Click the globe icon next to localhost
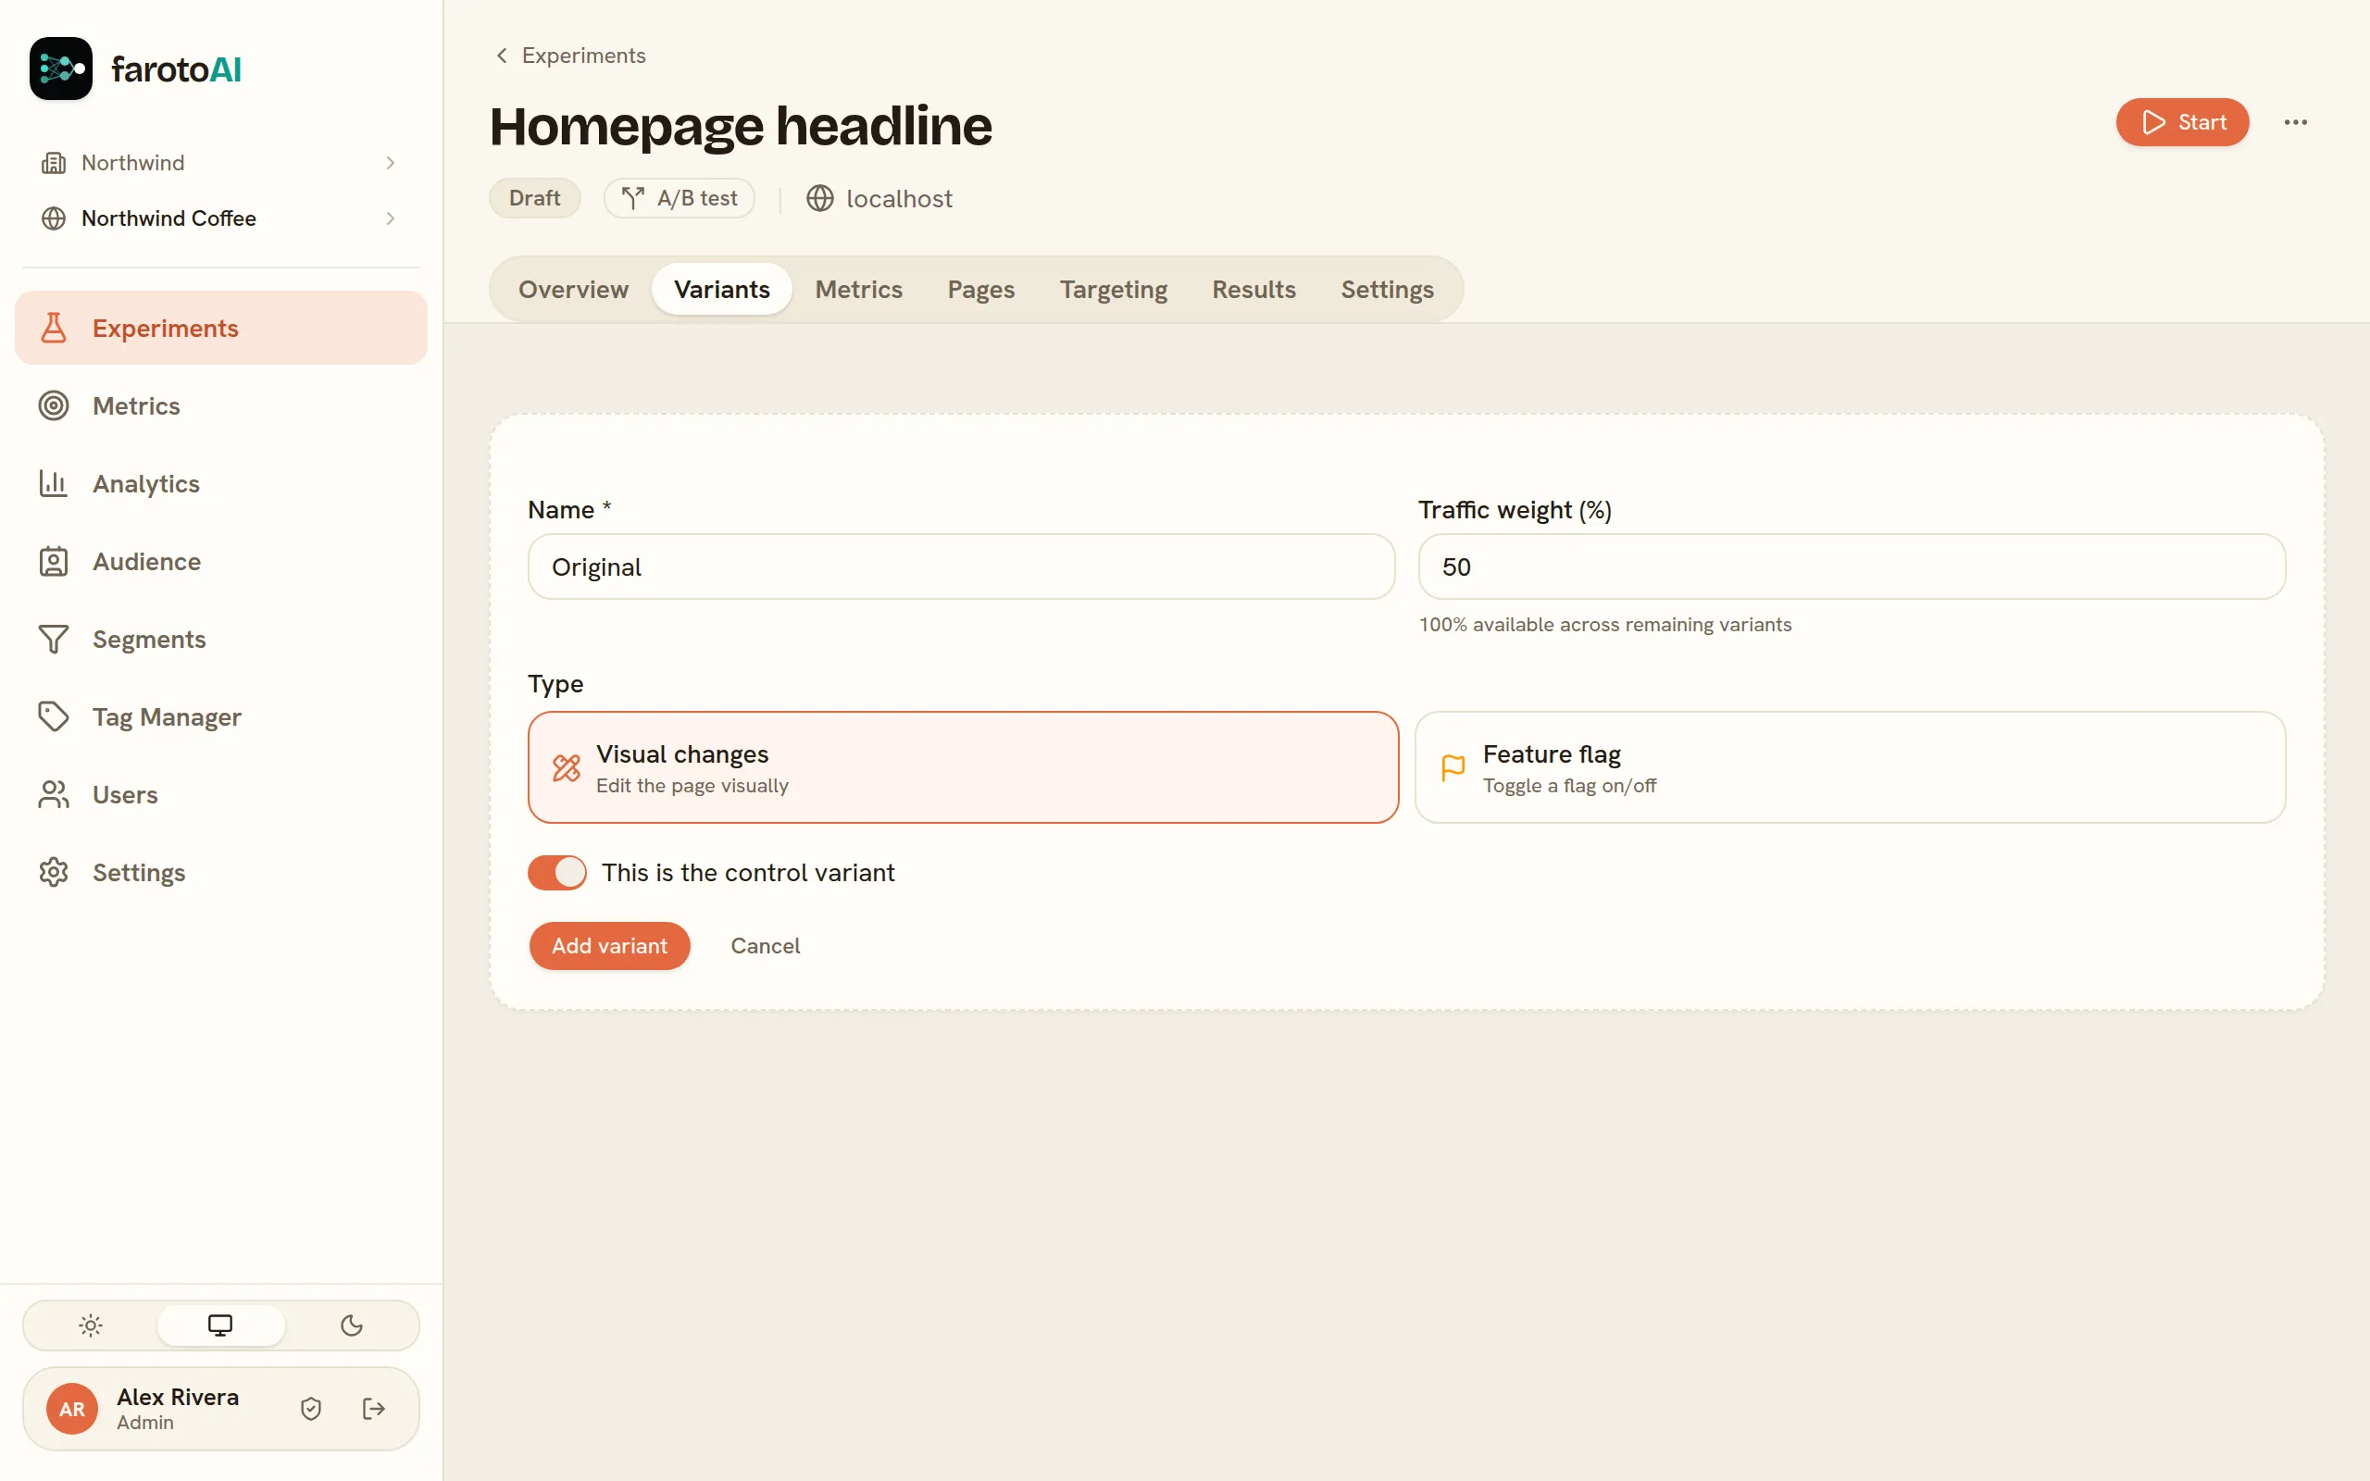Viewport: 2370px width, 1481px height. pos(819,199)
